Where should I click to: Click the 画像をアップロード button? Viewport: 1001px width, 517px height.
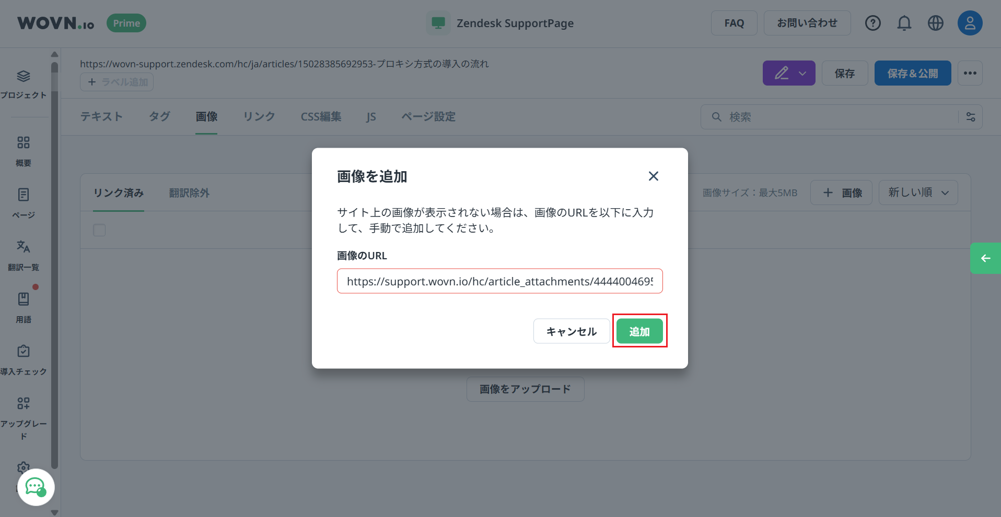pyautogui.click(x=525, y=389)
